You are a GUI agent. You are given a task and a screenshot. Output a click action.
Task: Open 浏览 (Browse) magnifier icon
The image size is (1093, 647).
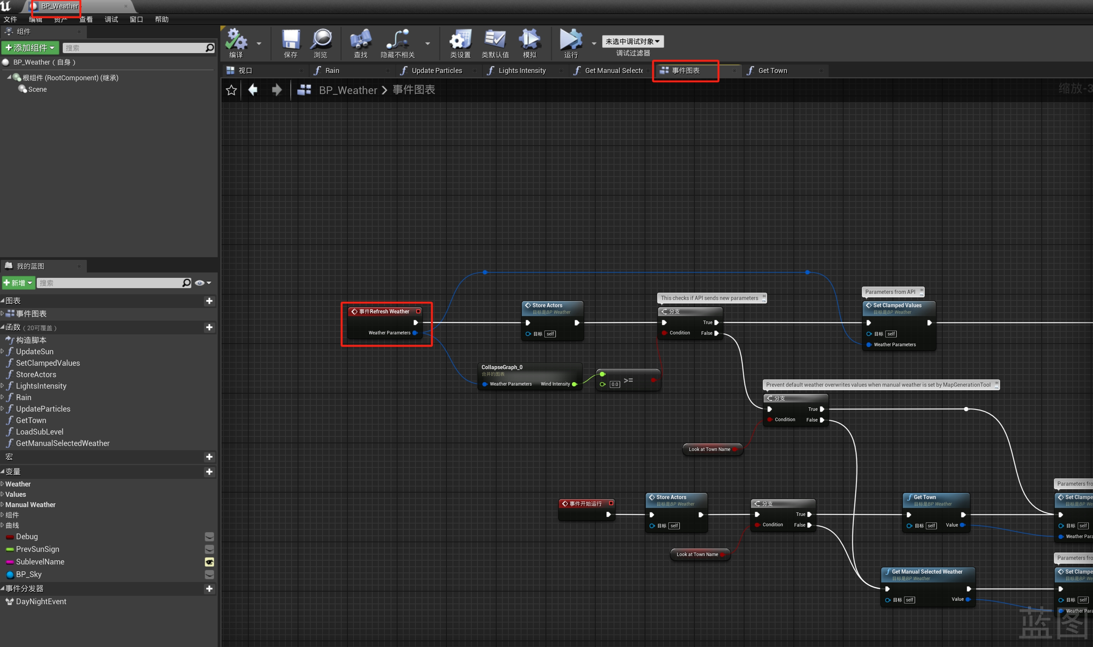tap(321, 40)
